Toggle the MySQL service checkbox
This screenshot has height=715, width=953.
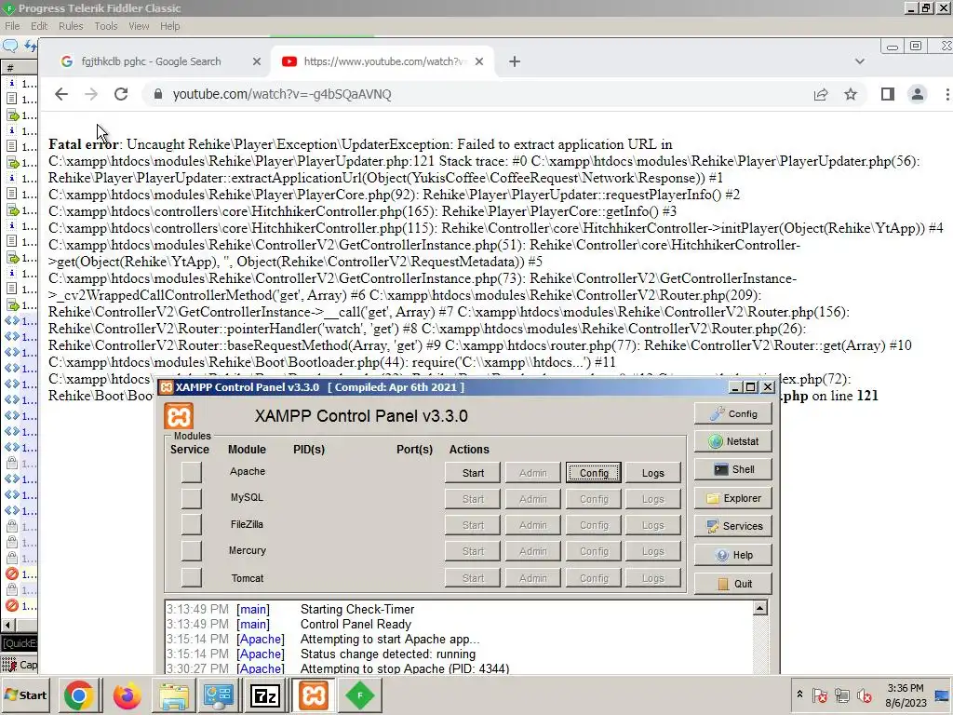click(x=191, y=498)
